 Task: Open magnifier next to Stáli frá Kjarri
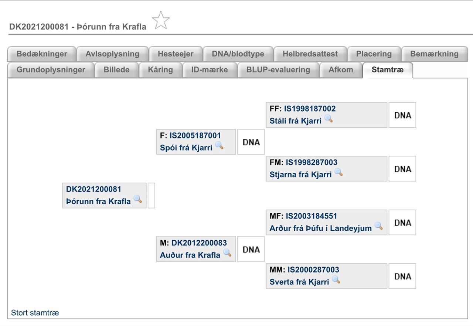(329, 119)
